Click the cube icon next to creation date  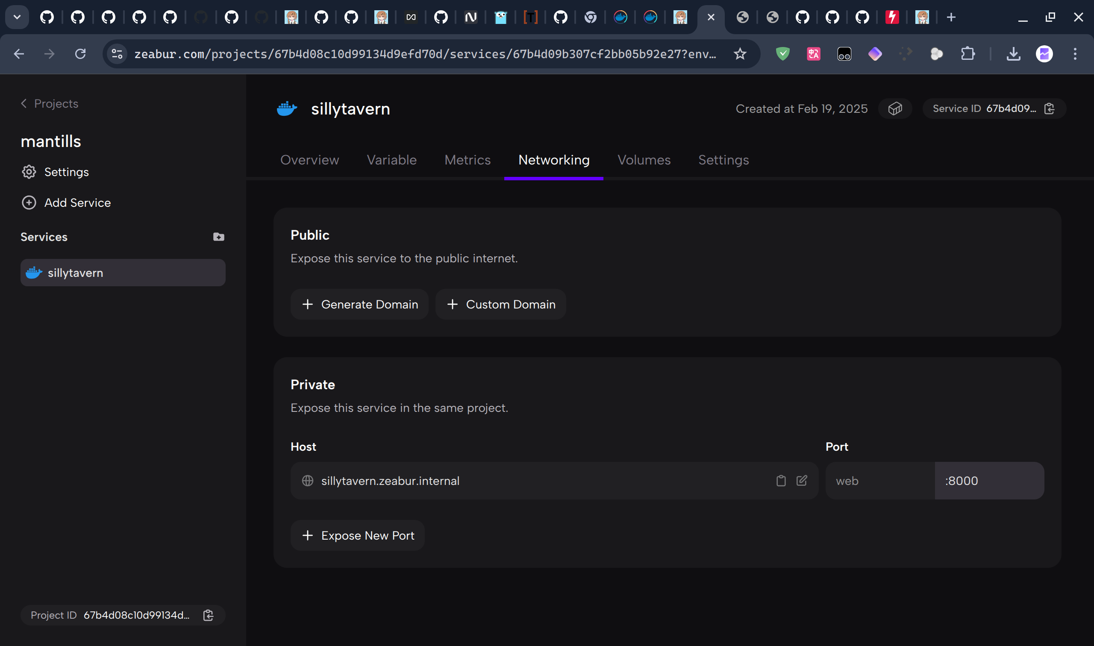(x=894, y=109)
